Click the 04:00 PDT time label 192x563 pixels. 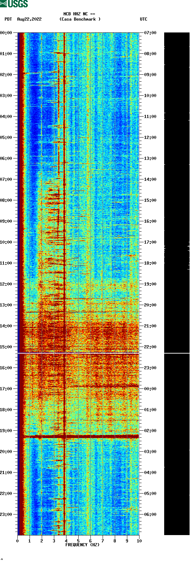tap(6, 117)
